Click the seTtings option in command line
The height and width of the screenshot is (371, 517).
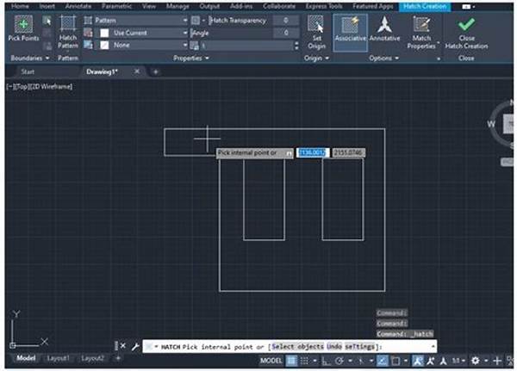pos(361,345)
